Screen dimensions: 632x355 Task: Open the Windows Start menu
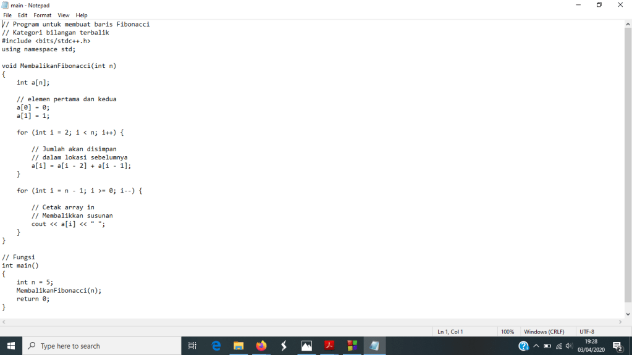11,346
